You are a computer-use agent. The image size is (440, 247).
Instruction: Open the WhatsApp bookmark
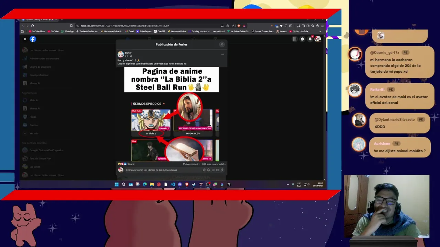[67, 31]
